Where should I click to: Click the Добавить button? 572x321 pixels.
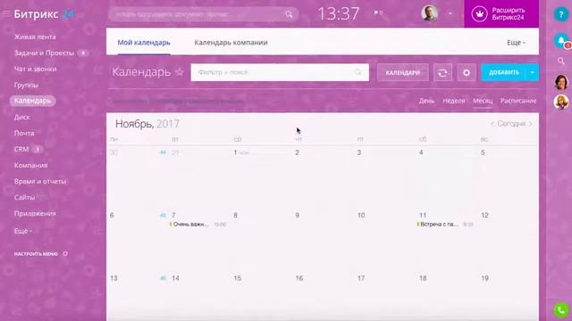(x=503, y=73)
